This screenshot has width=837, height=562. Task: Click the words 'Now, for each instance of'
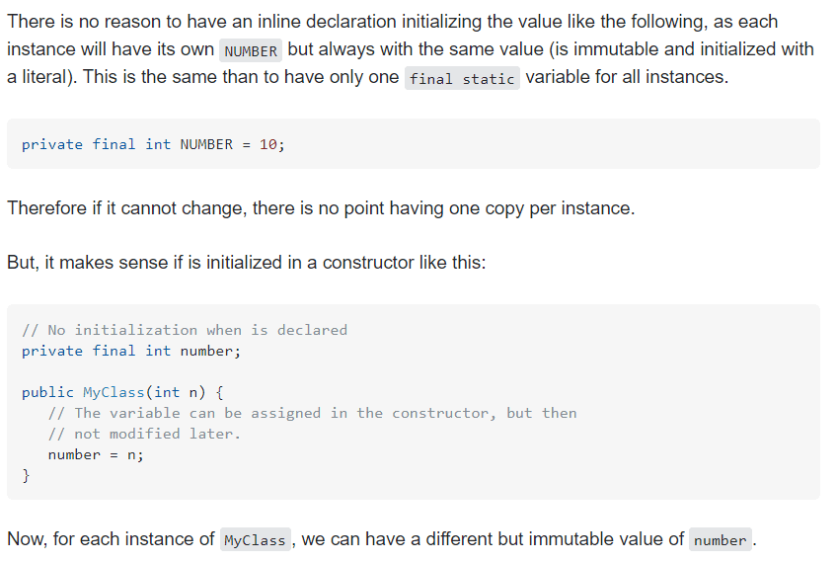pos(111,539)
